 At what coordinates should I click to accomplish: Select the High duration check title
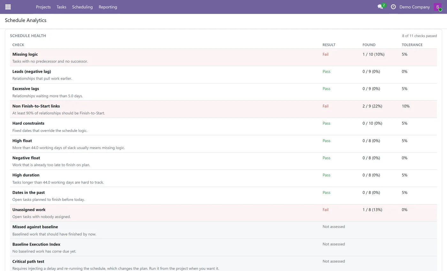pos(26,175)
